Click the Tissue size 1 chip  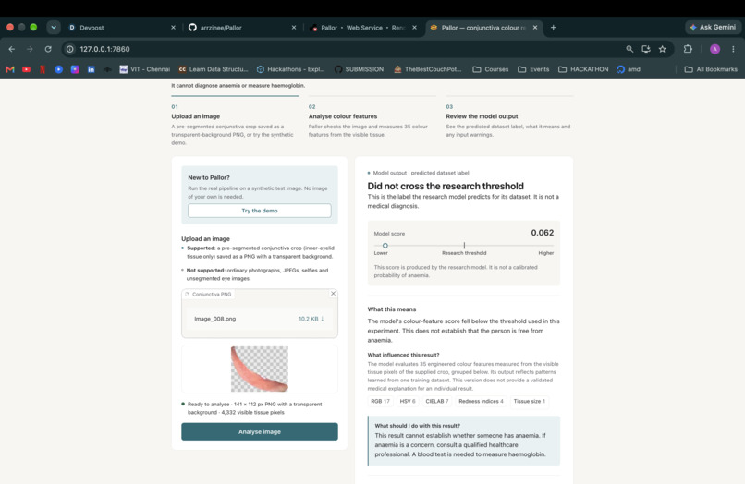530,402
